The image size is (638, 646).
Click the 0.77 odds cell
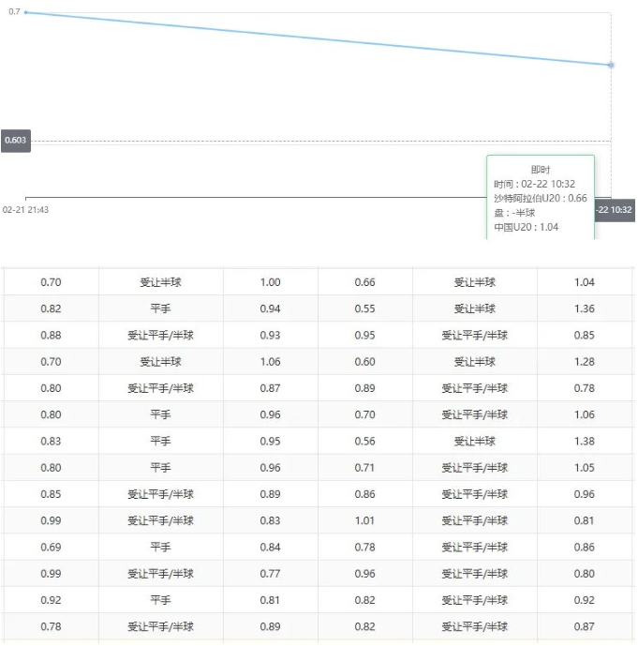[271, 574]
